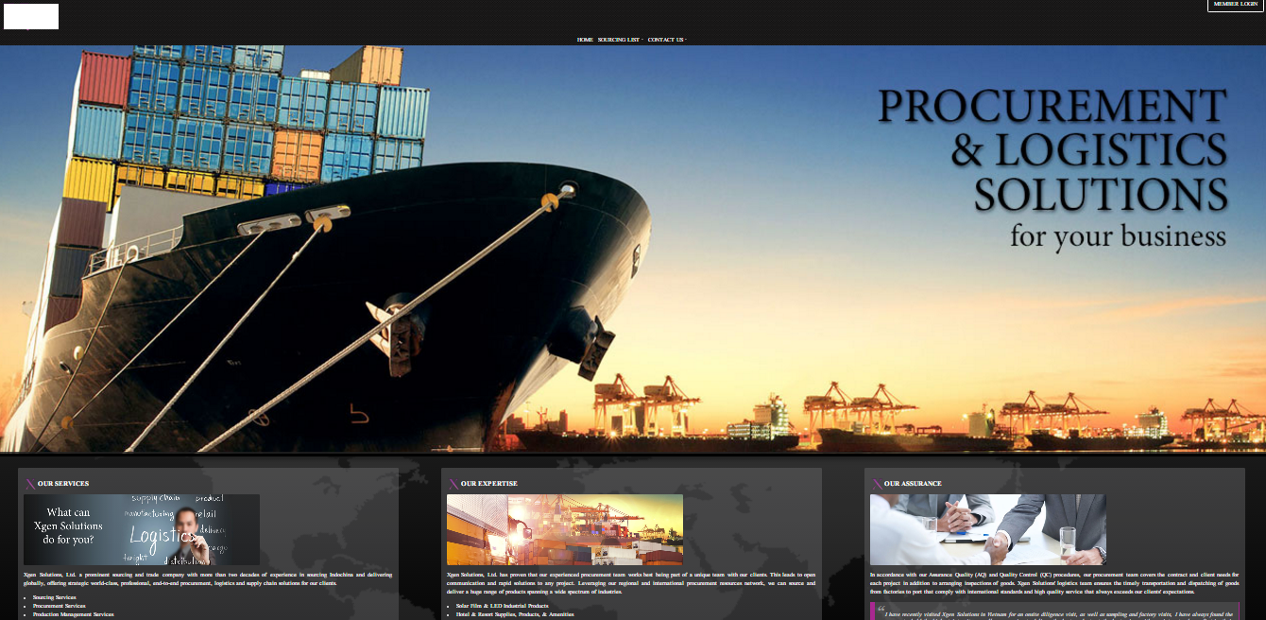1266x620 pixels.
Task: Click the handshake image under Our Assurance
Action: (987, 529)
